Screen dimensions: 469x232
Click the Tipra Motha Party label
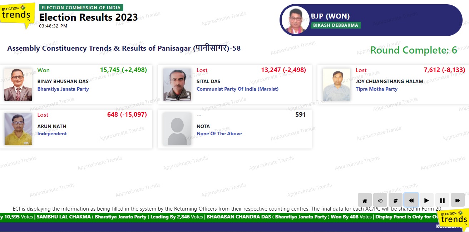coord(376,89)
